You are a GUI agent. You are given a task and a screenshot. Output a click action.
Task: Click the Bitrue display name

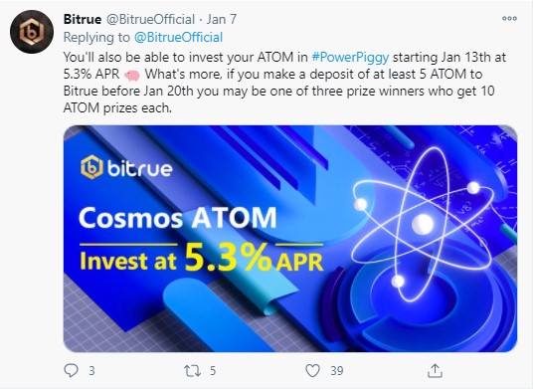[83, 19]
